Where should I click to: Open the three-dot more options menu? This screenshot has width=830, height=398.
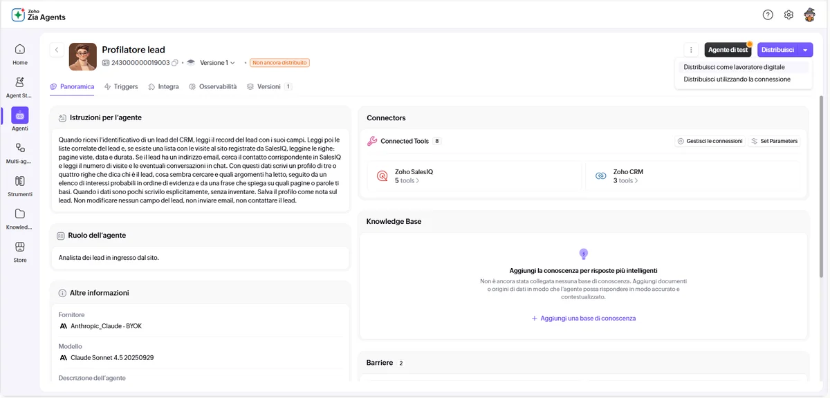pos(691,50)
